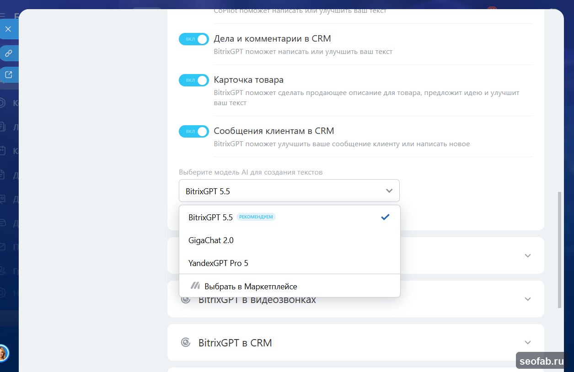Screen dimensions: 574x372
Task: Click the BitrixGPT в CRM section title
Action: point(235,343)
